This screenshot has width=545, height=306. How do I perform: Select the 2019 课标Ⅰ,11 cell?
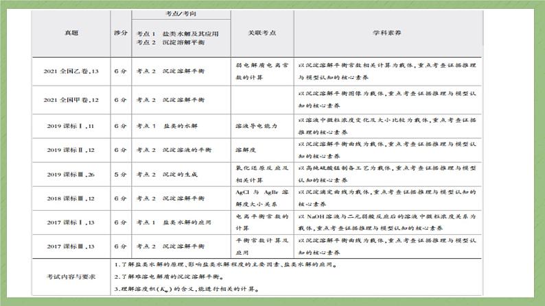pos(71,126)
